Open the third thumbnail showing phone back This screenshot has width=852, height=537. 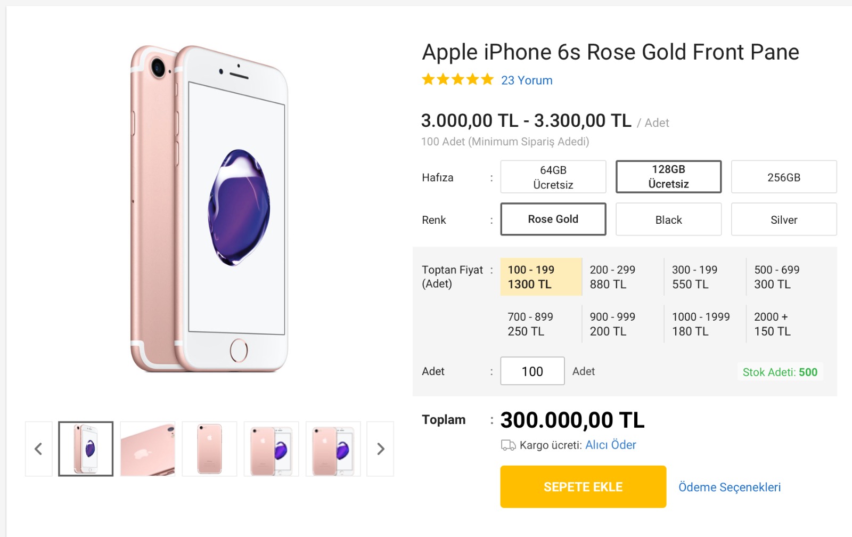coord(209,449)
